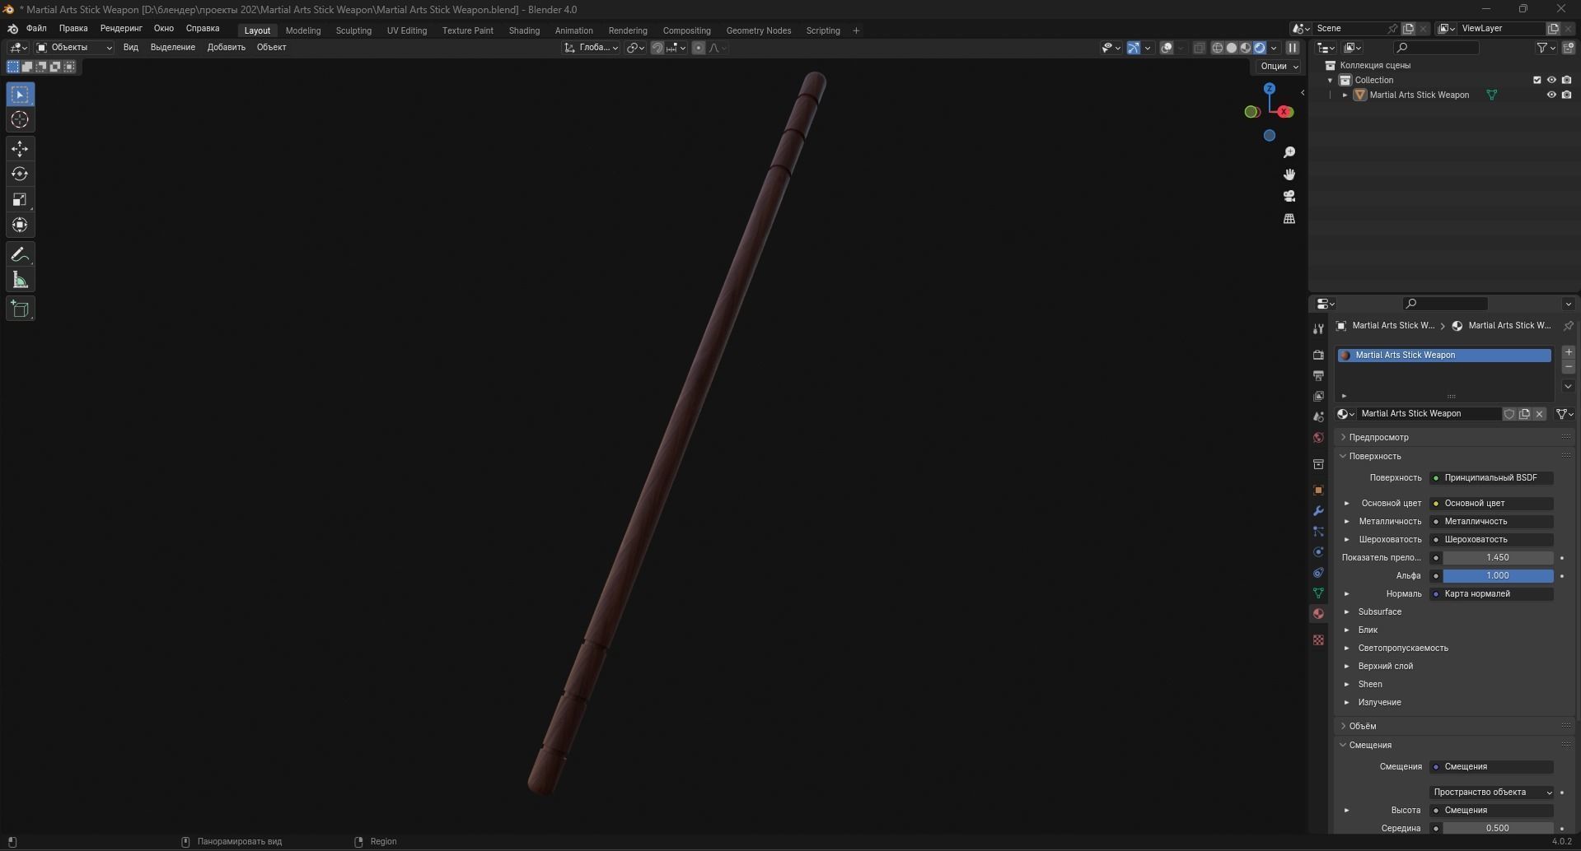
Task: Select the Transform tool
Action: pyautogui.click(x=20, y=226)
